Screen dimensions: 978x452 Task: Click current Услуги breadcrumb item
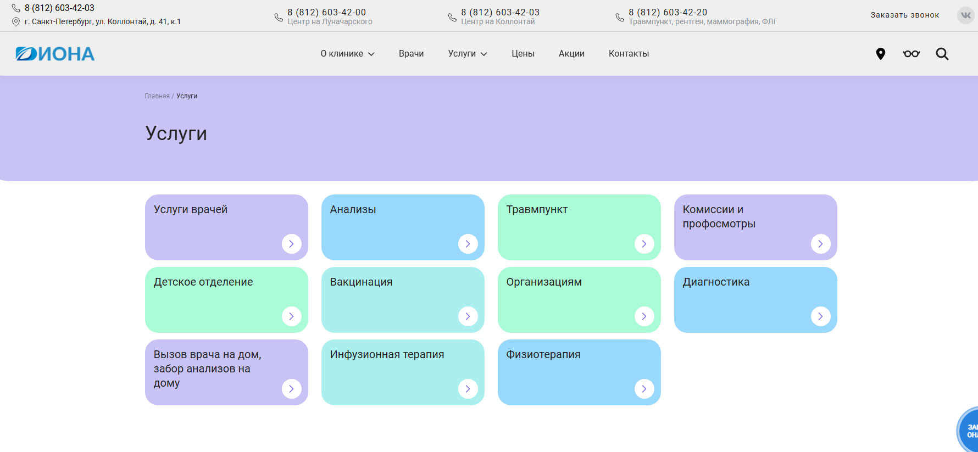click(187, 96)
